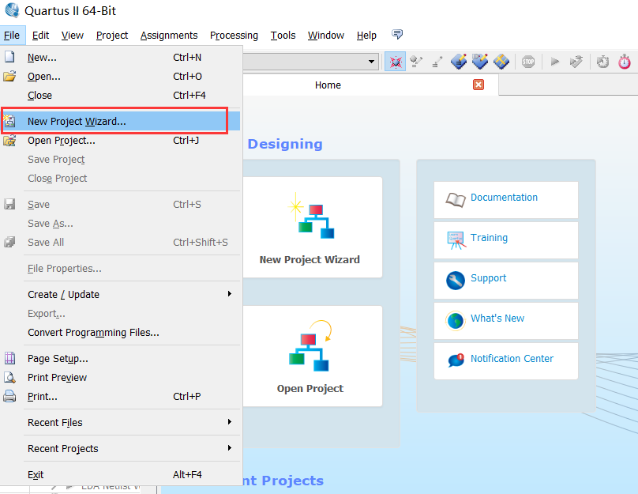Click the Stop Processing toolbar icon
The height and width of the screenshot is (494, 638).
pyautogui.click(x=528, y=62)
